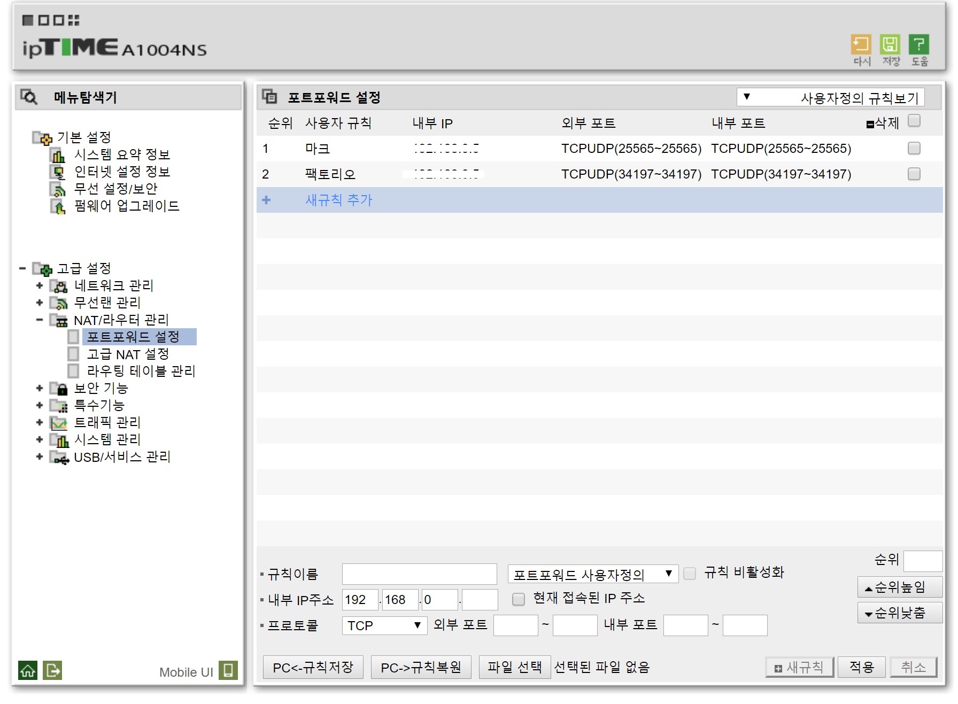Click the plus icon beside 새규칙 추가

266,200
